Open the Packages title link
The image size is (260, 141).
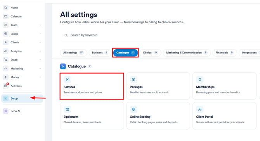tap(136, 87)
